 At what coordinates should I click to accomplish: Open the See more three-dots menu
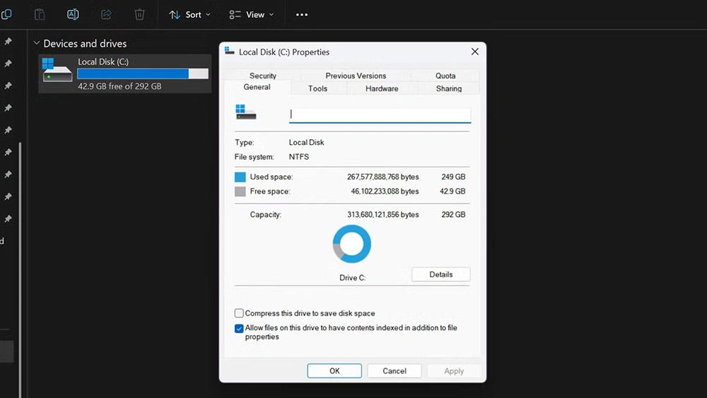[x=302, y=14]
